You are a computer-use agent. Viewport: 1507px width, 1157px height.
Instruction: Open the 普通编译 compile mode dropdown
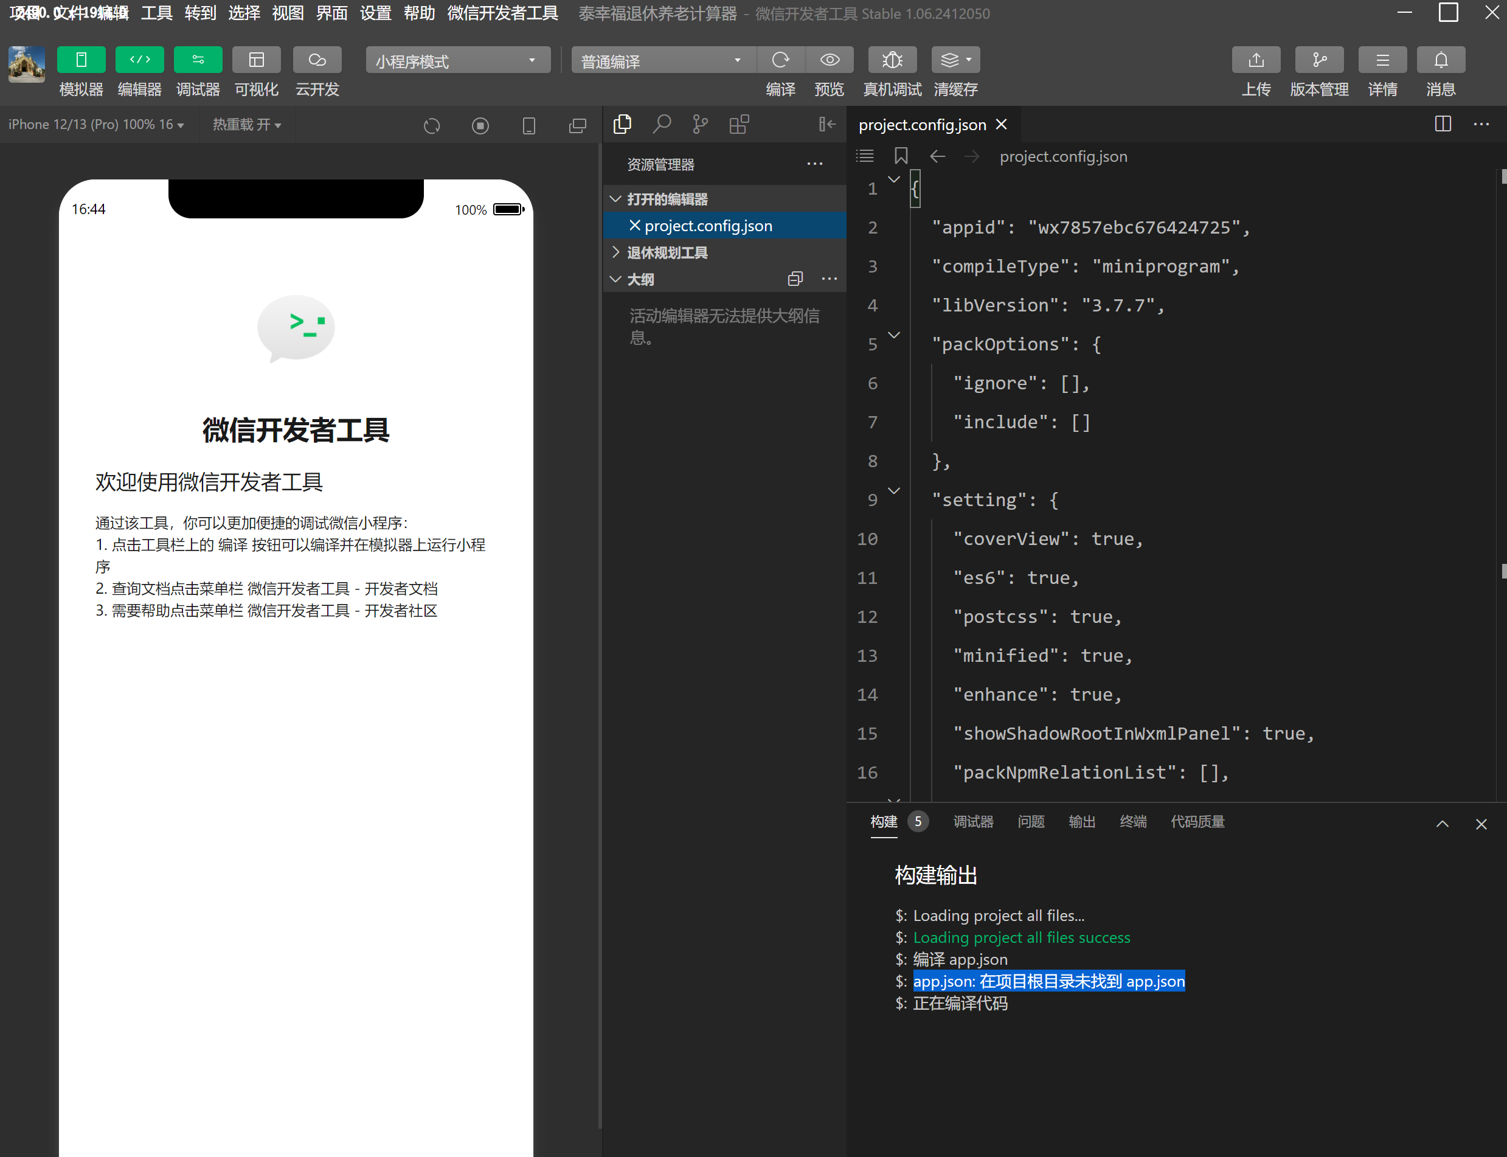click(x=663, y=61)
